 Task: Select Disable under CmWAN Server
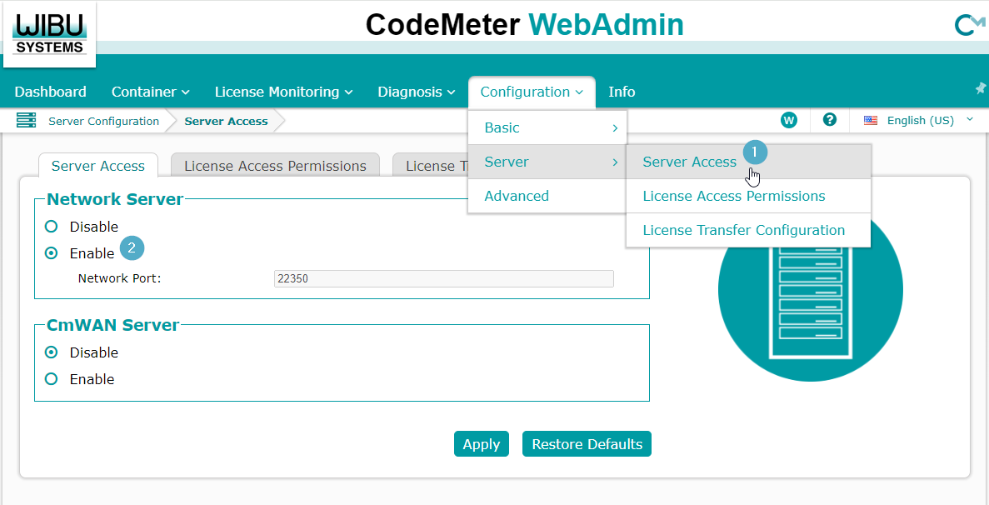click(x=52, y=352)
